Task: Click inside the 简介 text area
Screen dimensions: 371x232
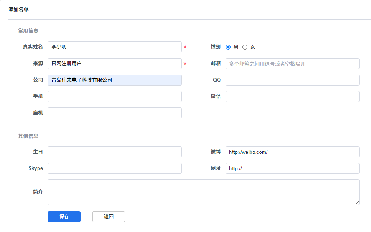Action: [x=203, y=192]
